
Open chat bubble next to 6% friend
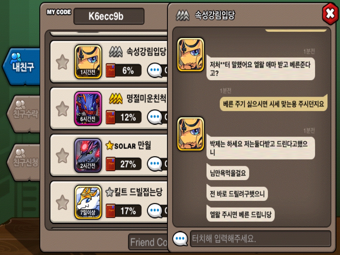tap(155, 70)
